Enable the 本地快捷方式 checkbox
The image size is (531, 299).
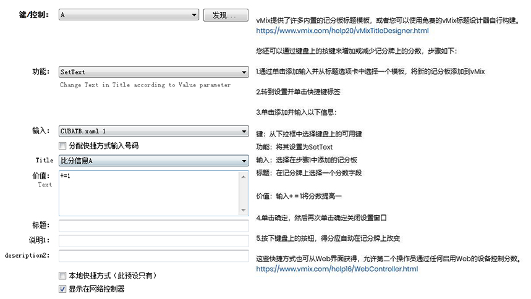point(62,276)
